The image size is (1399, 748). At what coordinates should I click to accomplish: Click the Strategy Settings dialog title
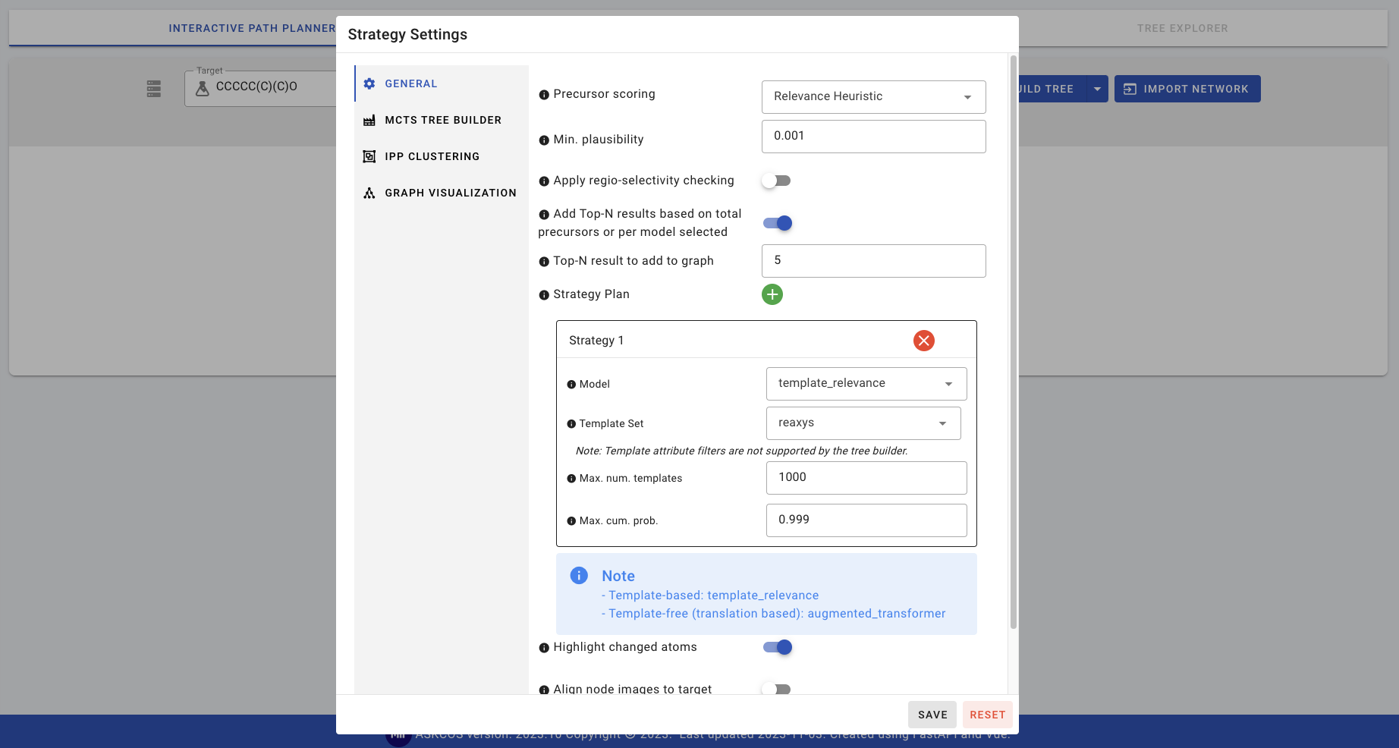[407, 34]
